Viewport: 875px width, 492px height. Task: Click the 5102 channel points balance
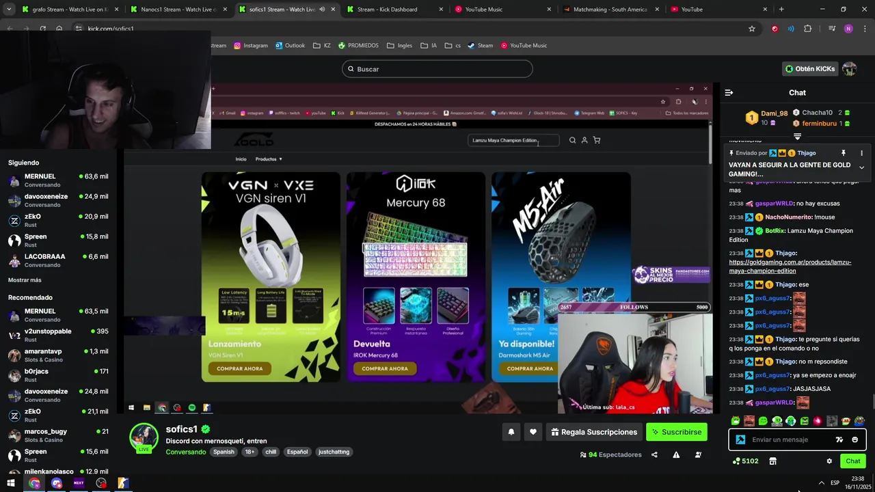click(x=745, y=461)
